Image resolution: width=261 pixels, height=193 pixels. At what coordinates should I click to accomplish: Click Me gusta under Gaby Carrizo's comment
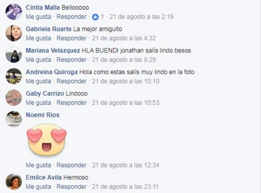tap(38, 103)
